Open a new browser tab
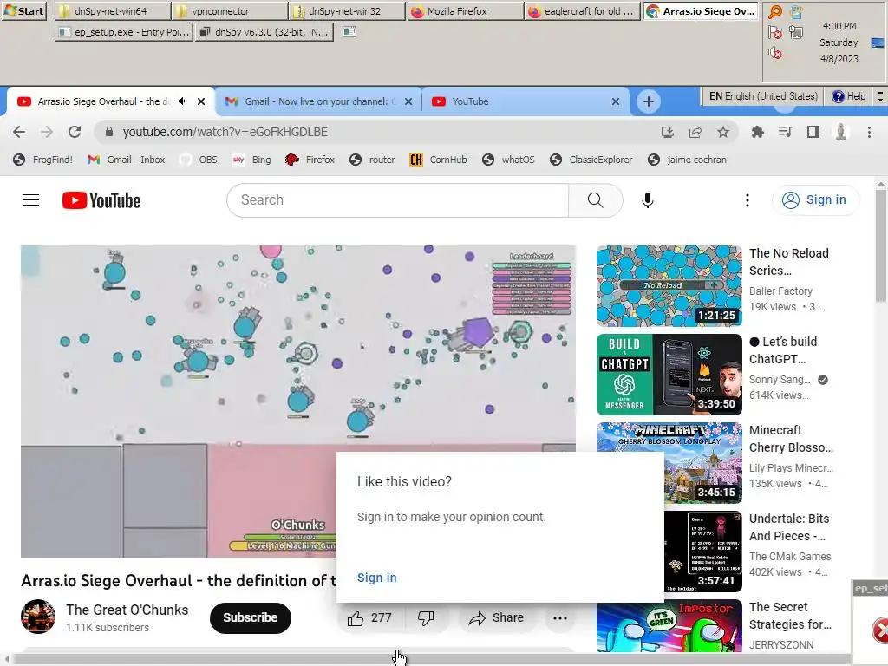The image size is (888, 666). pos(649,101)
